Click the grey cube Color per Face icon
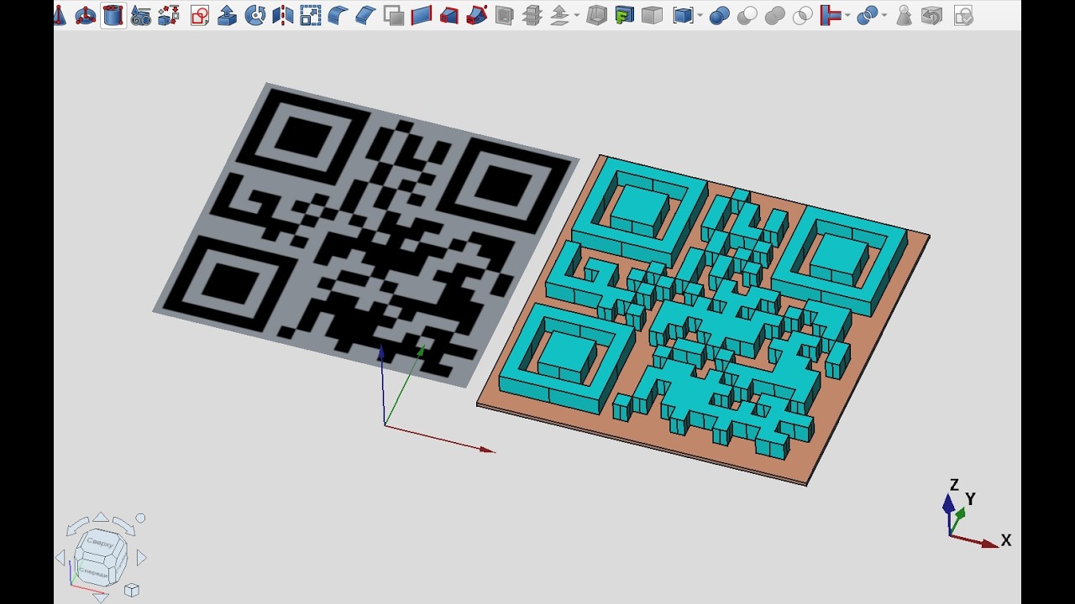The image size is (1075, 604). [652, 15]
